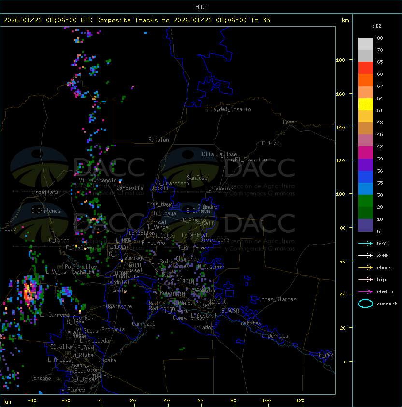Click the eburn legend label
This screenshot has width=402, height=407.
coord(384,268)
